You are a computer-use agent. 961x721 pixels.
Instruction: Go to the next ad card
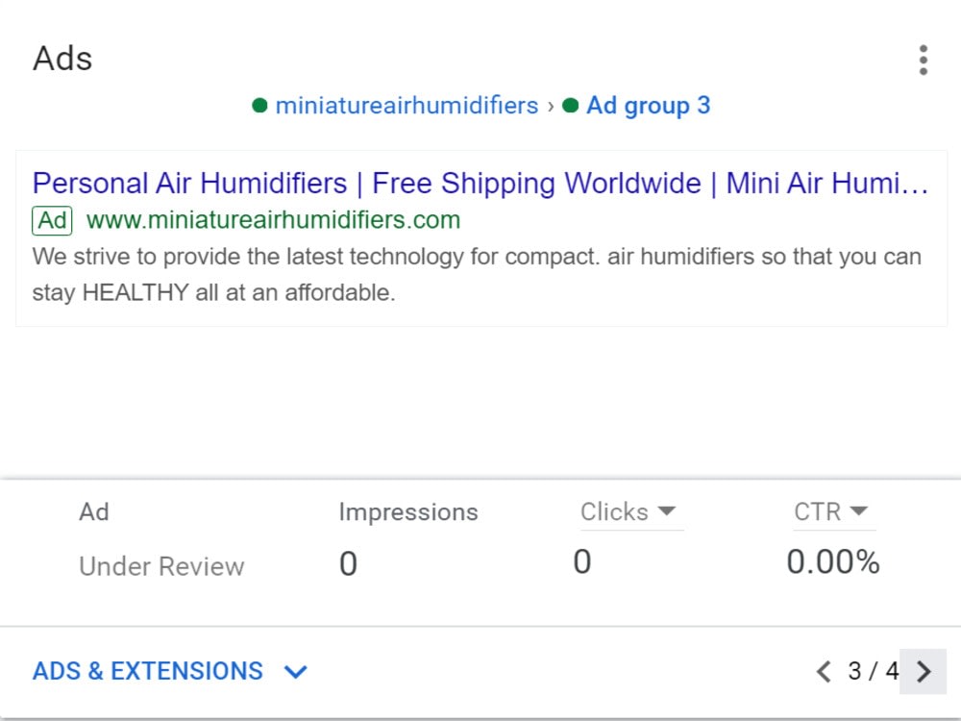coord(923,671)
